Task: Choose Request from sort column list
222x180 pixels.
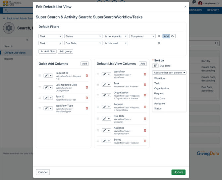Action: point(159,93)
